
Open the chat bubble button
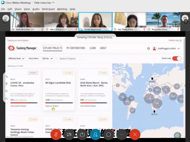point(109,134)
